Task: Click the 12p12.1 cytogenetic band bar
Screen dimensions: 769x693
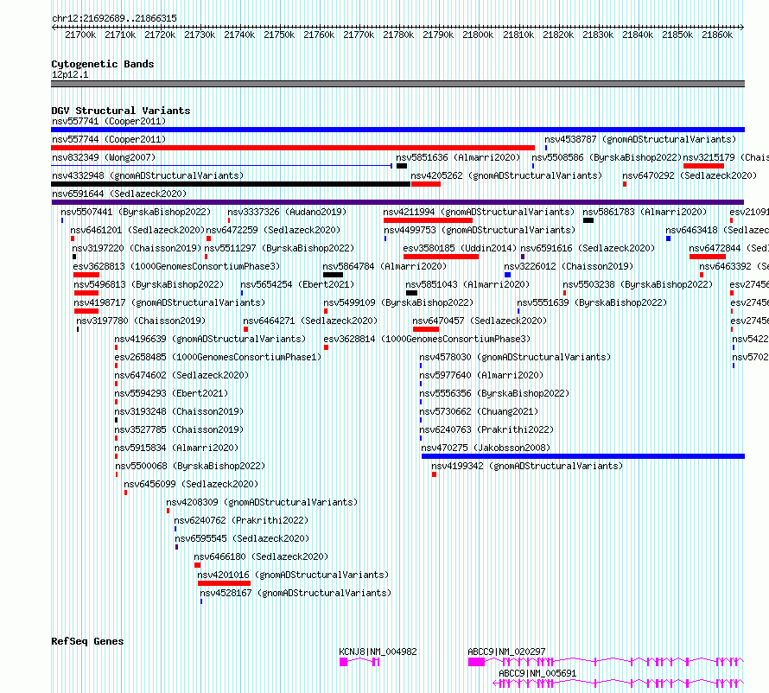Action: (397, 84)
